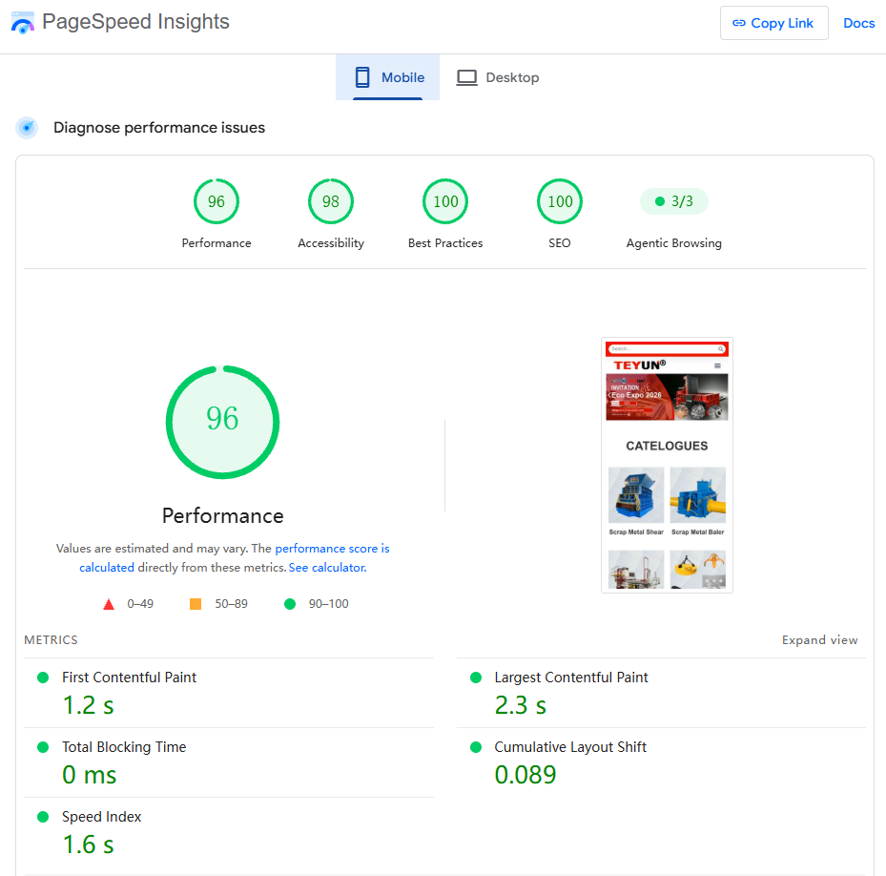Click the Diagnose performance issues heading
Viewport: 886px width, 876px height.
pos(159,128)
